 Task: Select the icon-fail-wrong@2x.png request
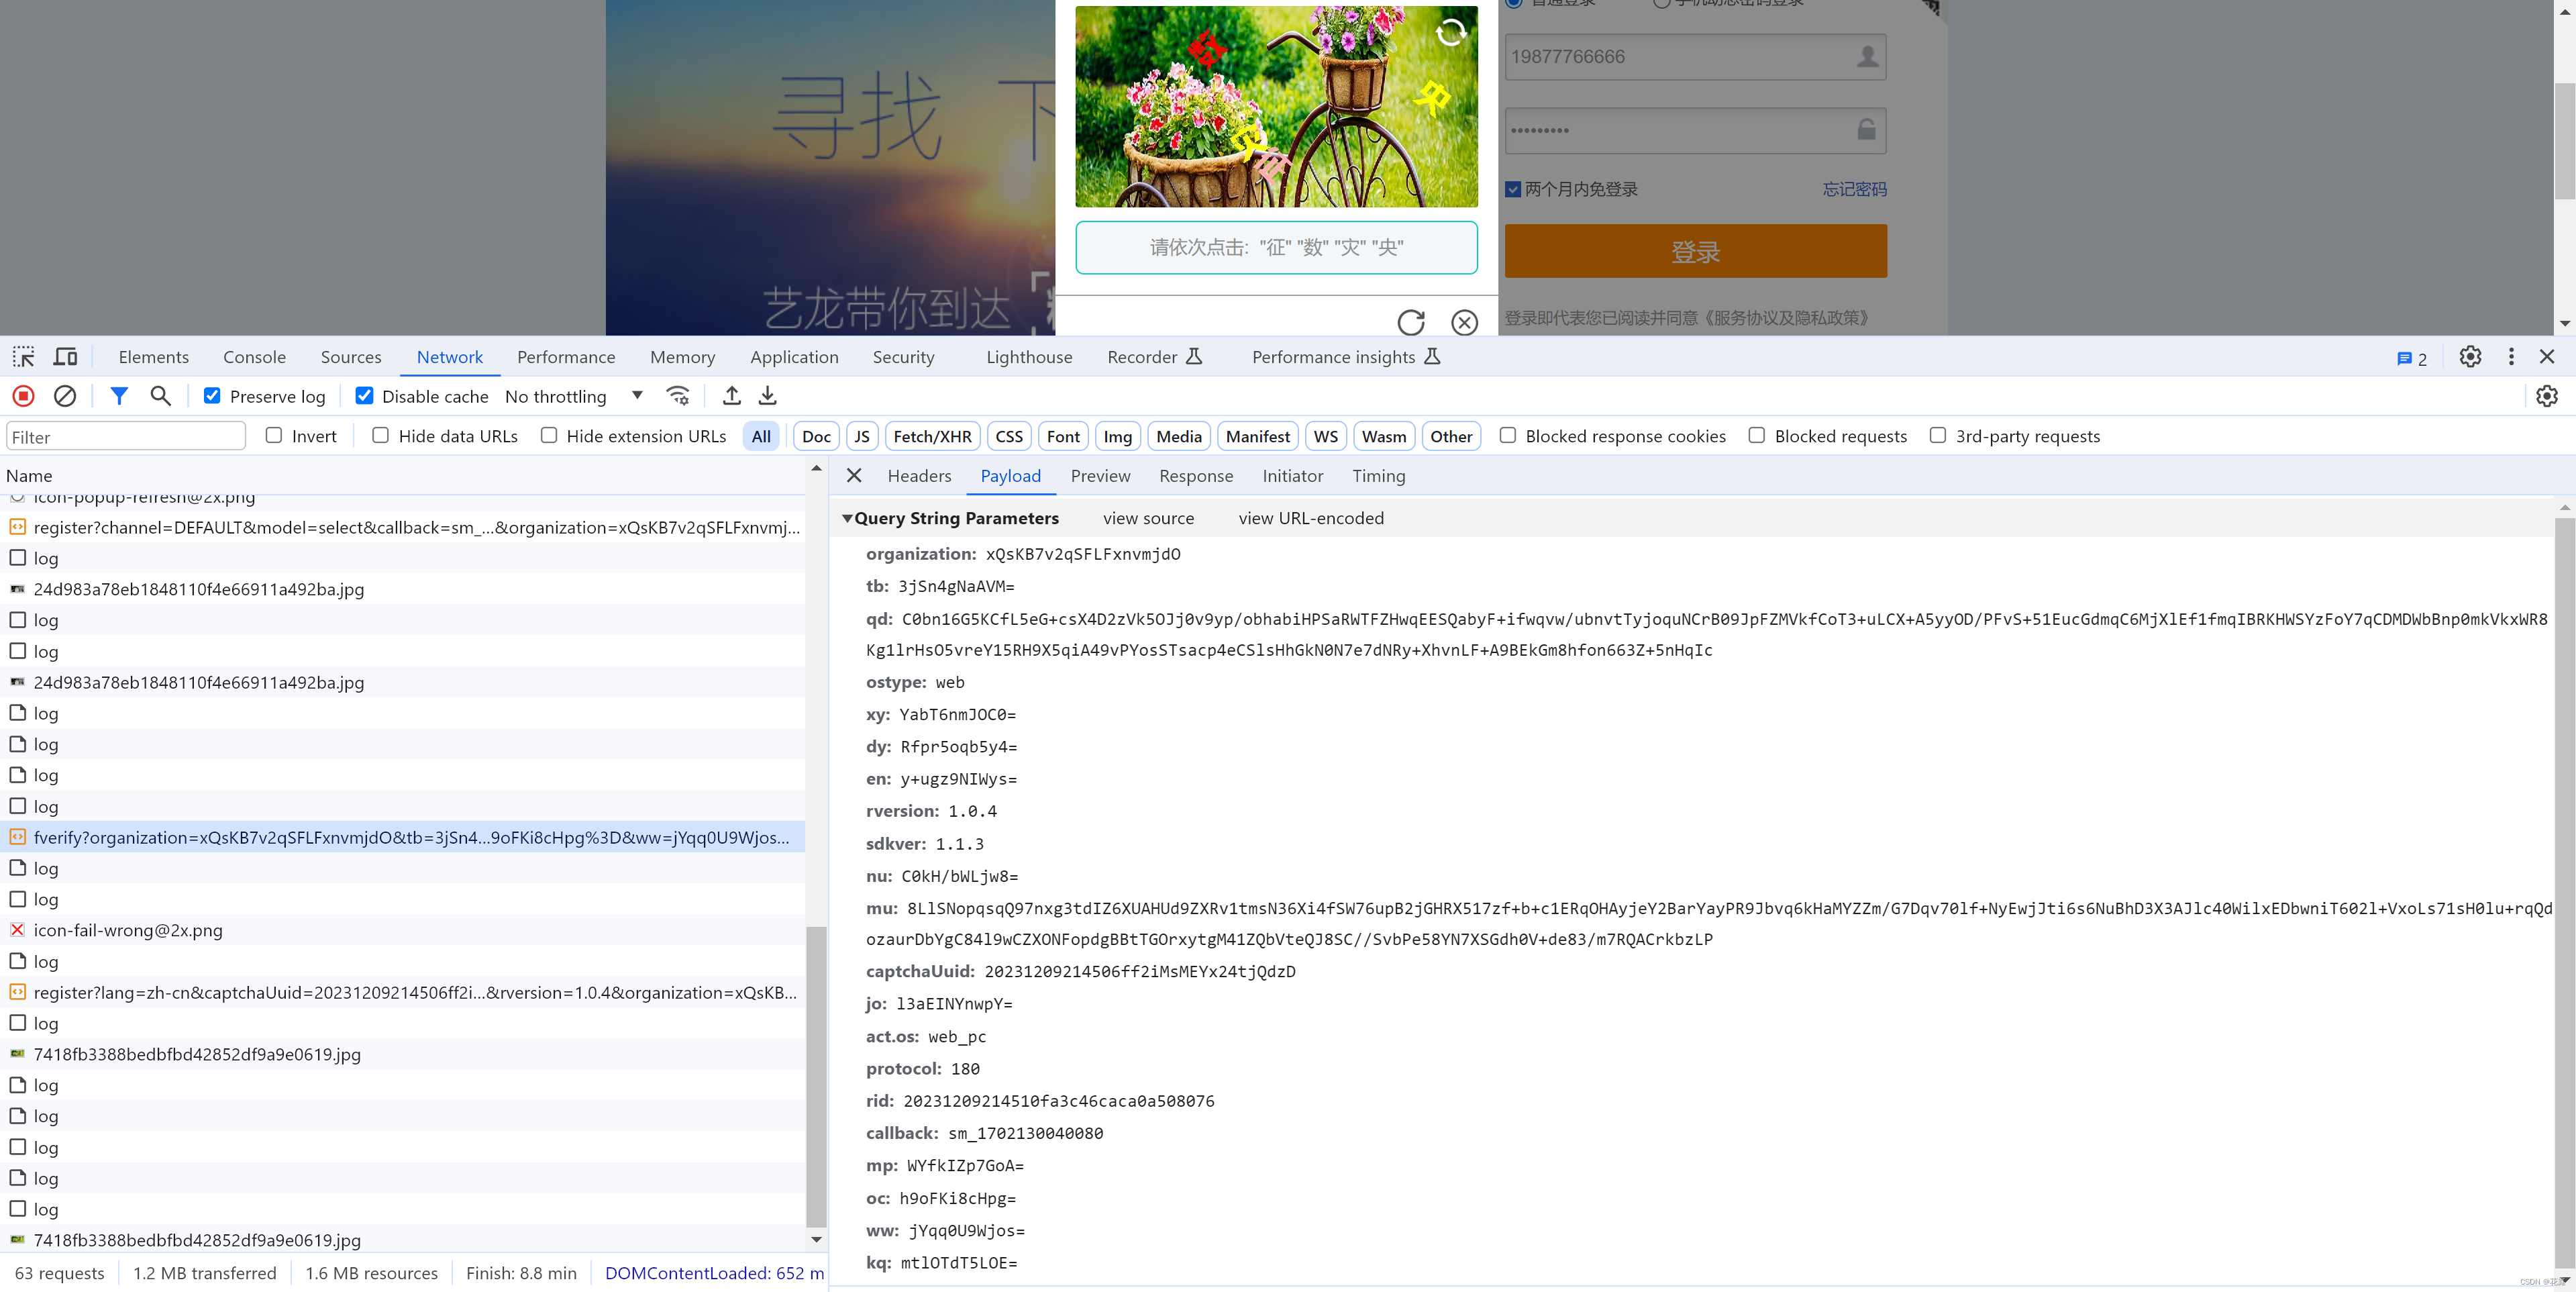(x=403, y=930)
